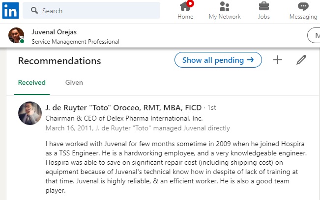320x200 pixels.
Task: Open the Messaging chat icon
Action: click(303, 7)
